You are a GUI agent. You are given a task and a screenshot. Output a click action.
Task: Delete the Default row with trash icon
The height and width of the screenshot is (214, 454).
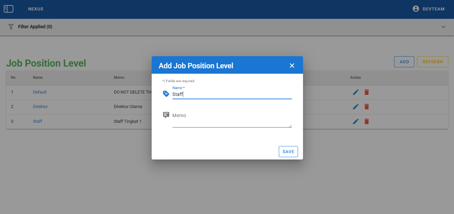pyautogui.click(x=367, y=92)
